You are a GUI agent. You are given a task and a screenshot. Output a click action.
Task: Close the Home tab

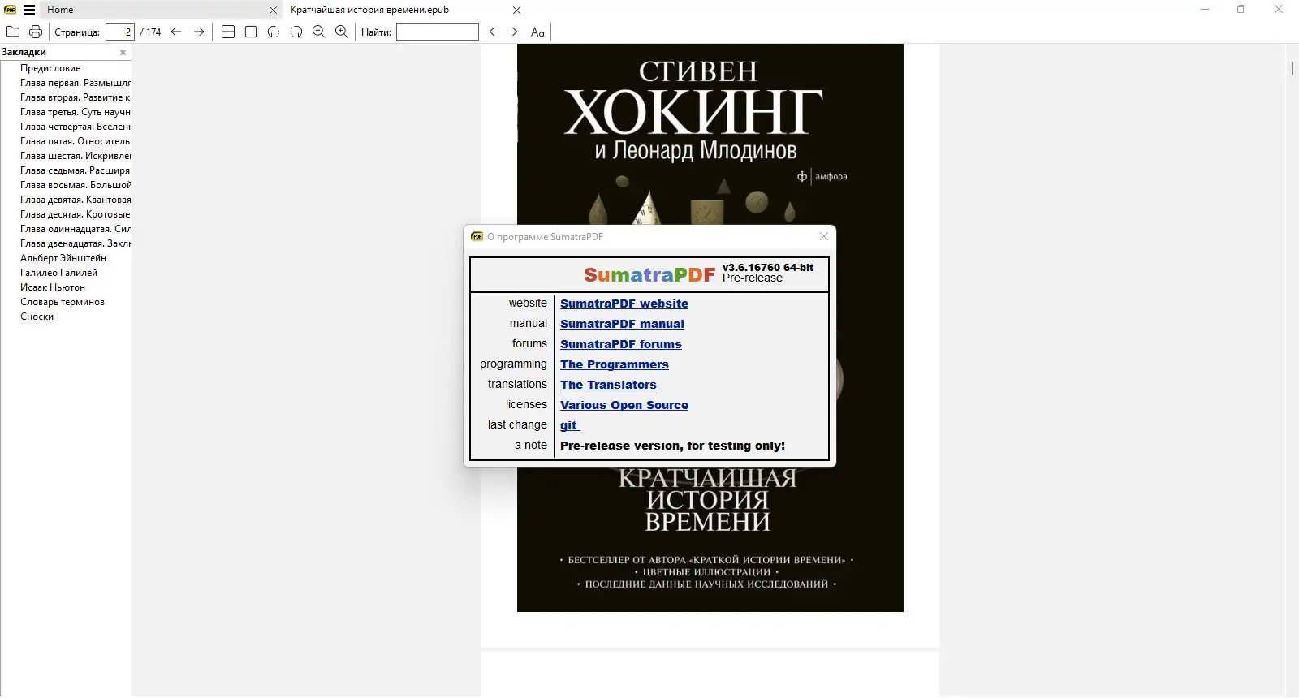pyautogui.click(x=274, y=11)
